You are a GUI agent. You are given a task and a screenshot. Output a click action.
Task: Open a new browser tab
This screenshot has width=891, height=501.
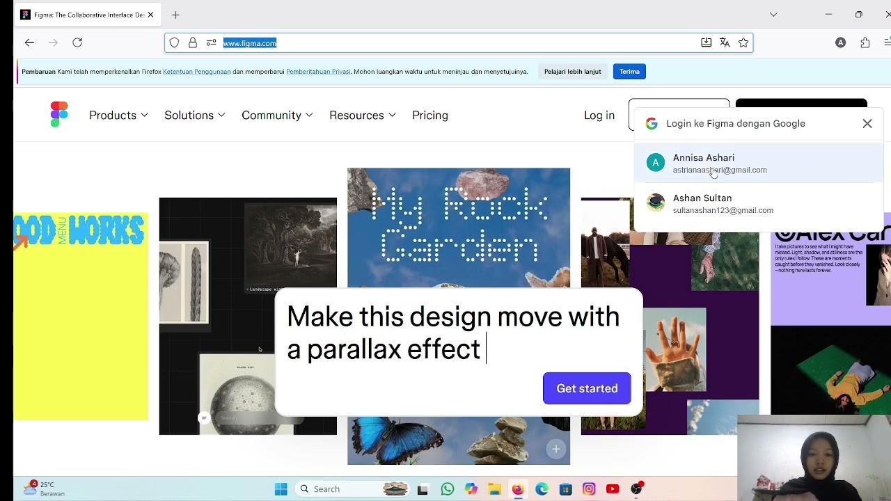point(175,15)
